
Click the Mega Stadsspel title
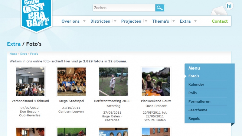click(x=72, y=101)
